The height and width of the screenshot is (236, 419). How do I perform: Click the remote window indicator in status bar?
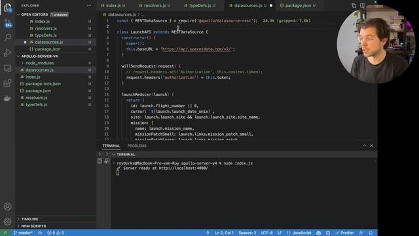pos(5,233)
